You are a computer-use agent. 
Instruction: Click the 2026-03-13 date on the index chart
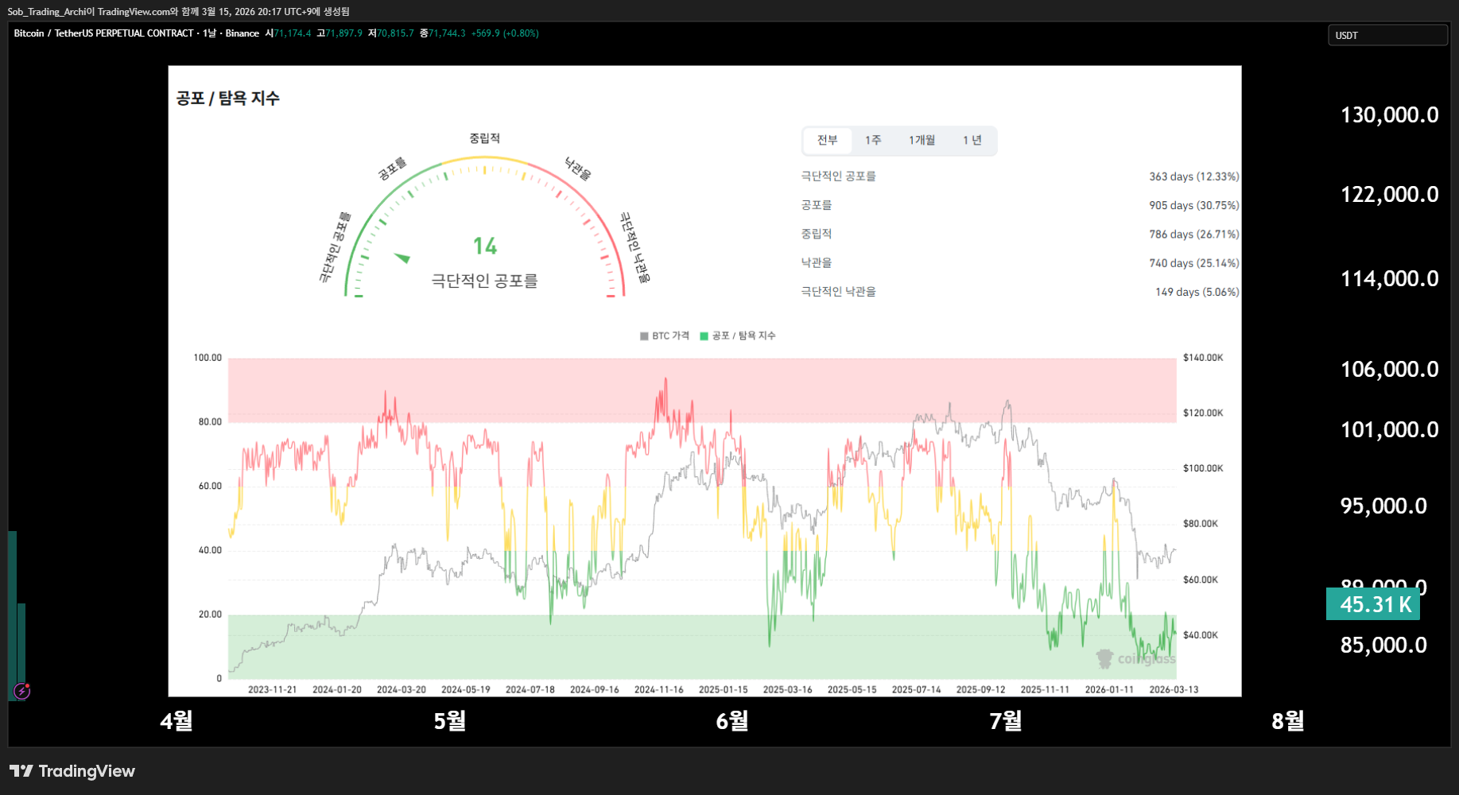pyautogui.click(x=1174, y=690)
